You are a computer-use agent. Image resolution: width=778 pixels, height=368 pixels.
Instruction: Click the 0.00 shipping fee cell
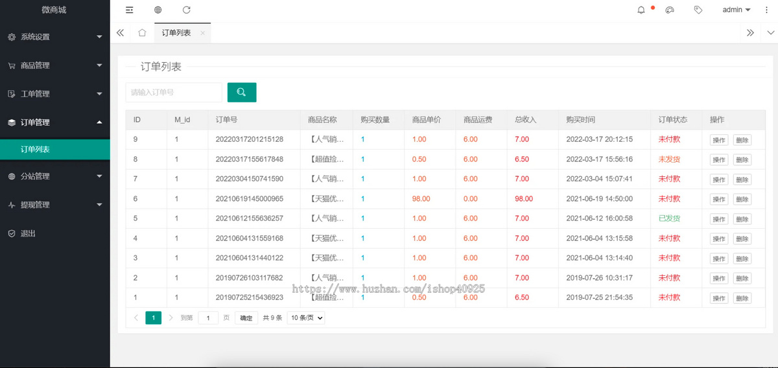(471, 199)
